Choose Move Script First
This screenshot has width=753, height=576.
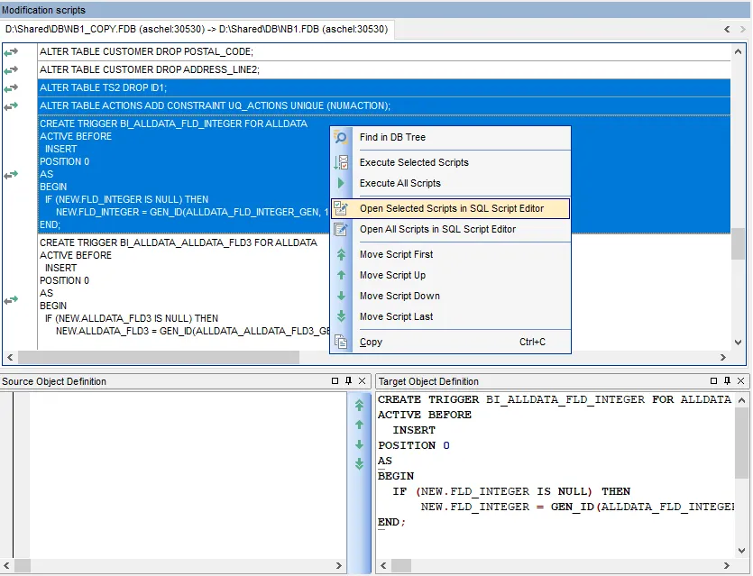click(451, 254)
